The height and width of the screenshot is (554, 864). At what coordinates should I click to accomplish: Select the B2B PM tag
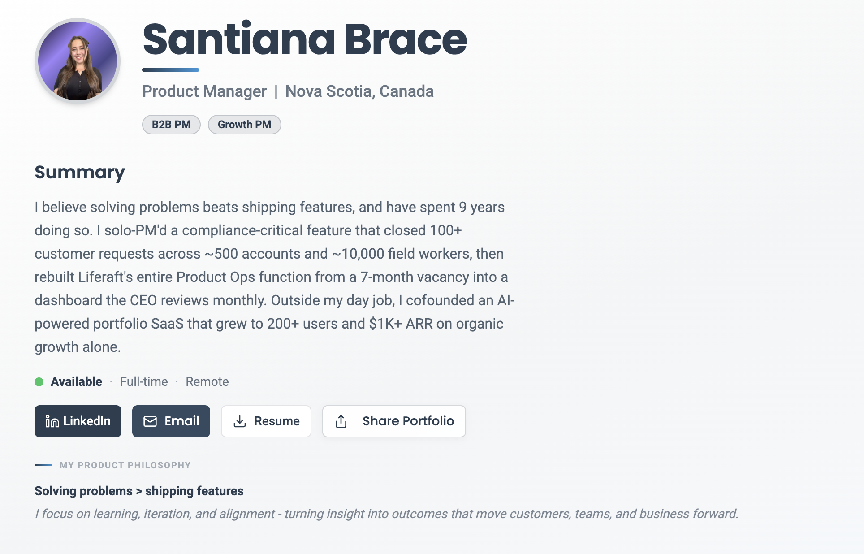(x=171, y=125)
